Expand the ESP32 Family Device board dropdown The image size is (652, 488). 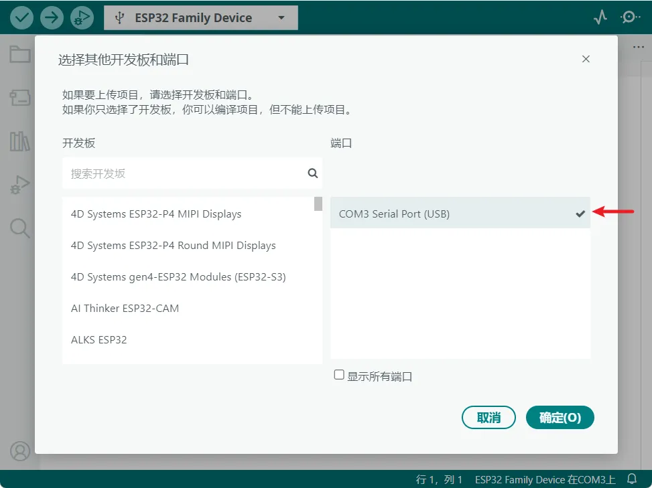[200, 18]
